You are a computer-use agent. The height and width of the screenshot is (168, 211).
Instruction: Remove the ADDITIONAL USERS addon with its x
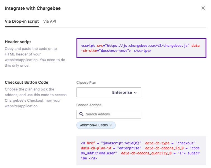pyautogui.click(x=111, y=125)
